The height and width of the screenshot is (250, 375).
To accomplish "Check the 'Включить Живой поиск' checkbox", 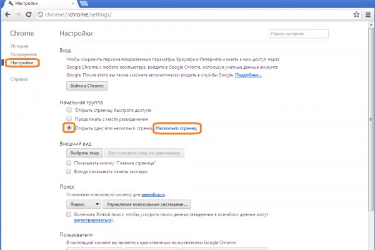I will (x=69, y=214).
